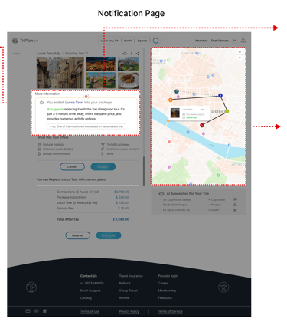The width and height of the screenshot is (287, 335).
Task: Select the orange route marker on map
Action: [171, 100]
